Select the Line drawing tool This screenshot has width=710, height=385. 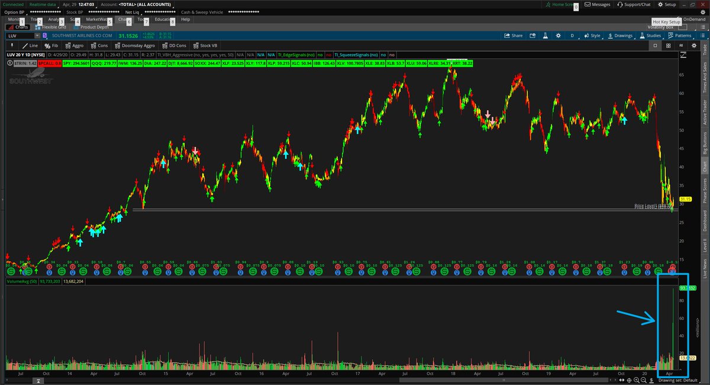pos(30,46)
